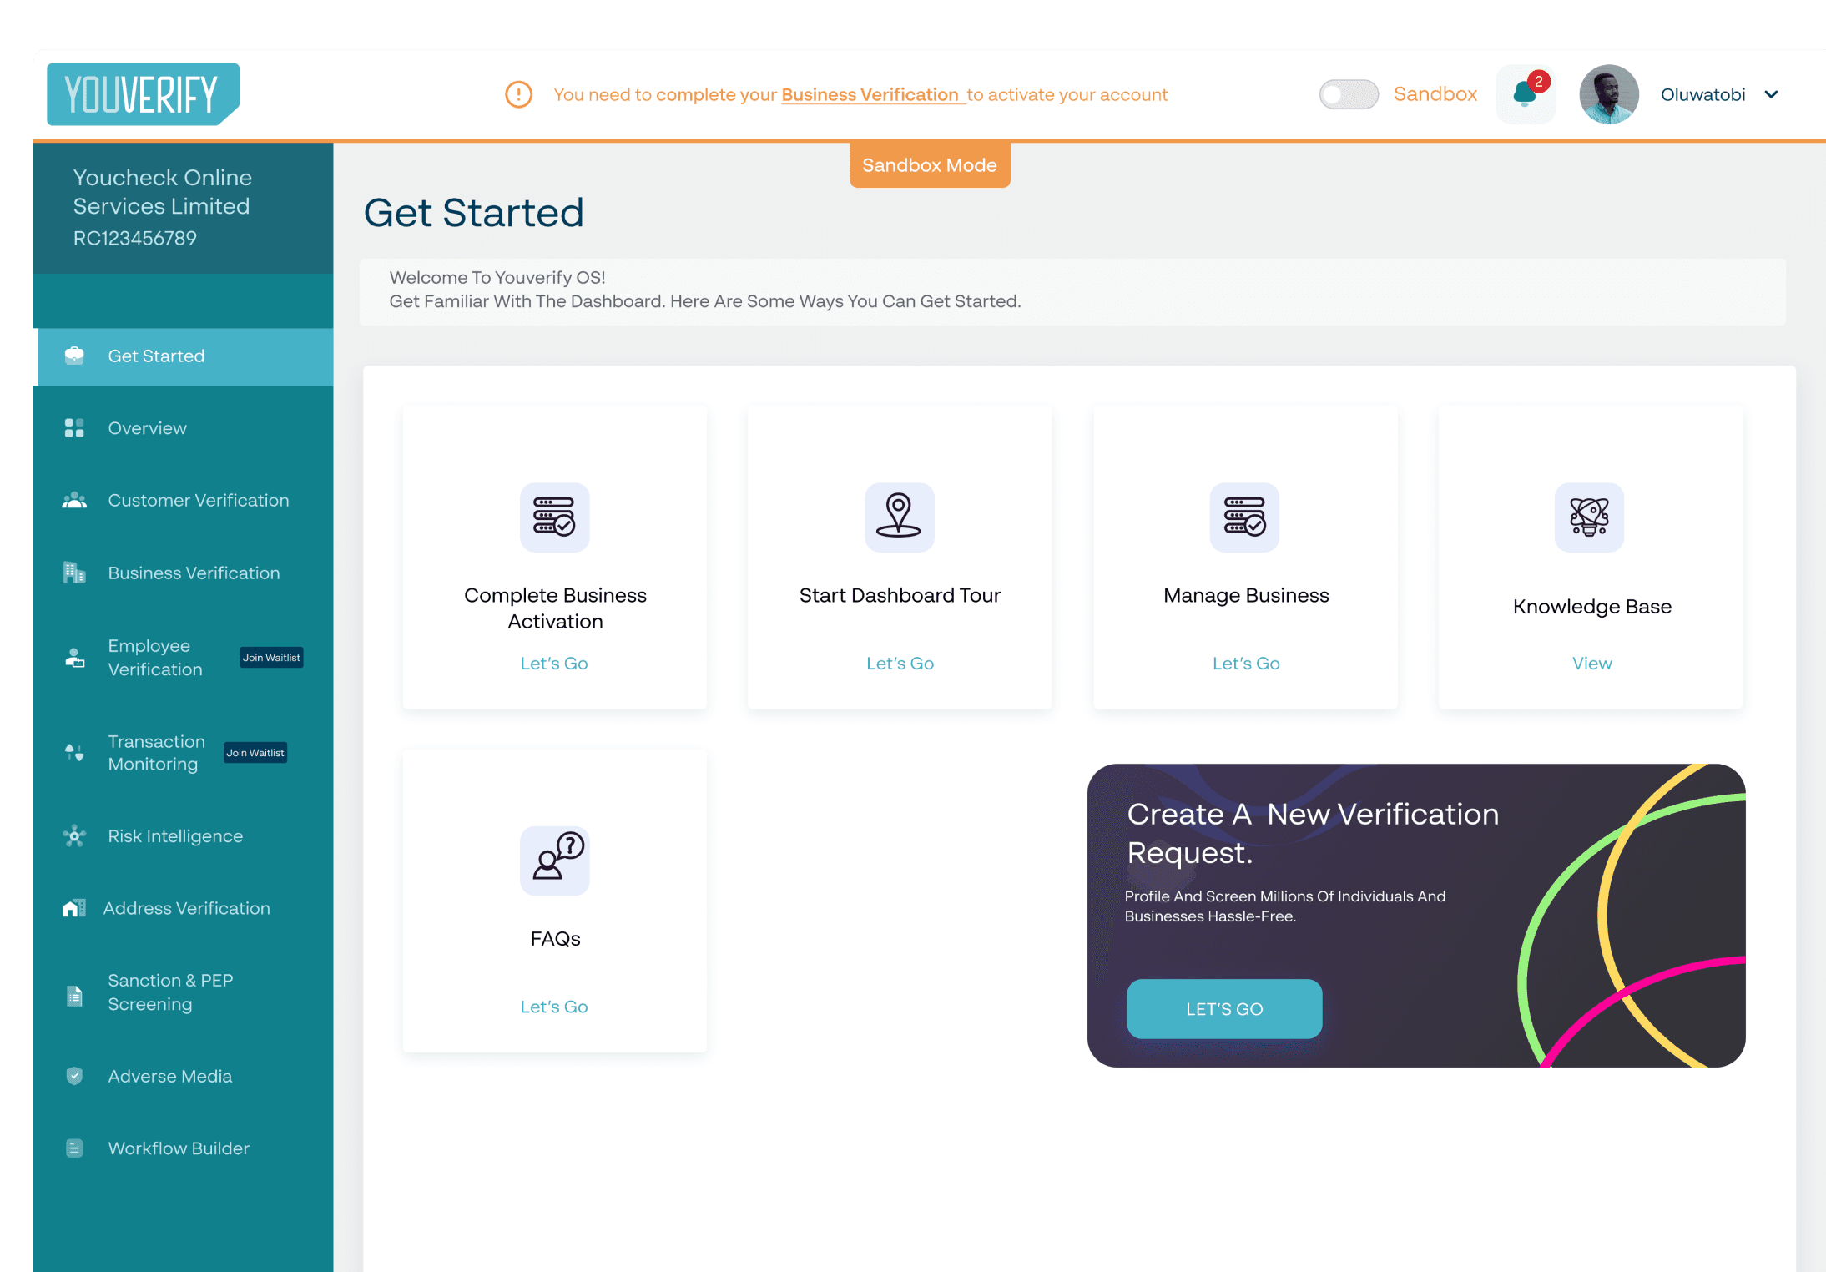This screenshot has height=1272, width=1826.
Task: Click the Risk Intelligence sidebar icon
Action: (74, 835)
